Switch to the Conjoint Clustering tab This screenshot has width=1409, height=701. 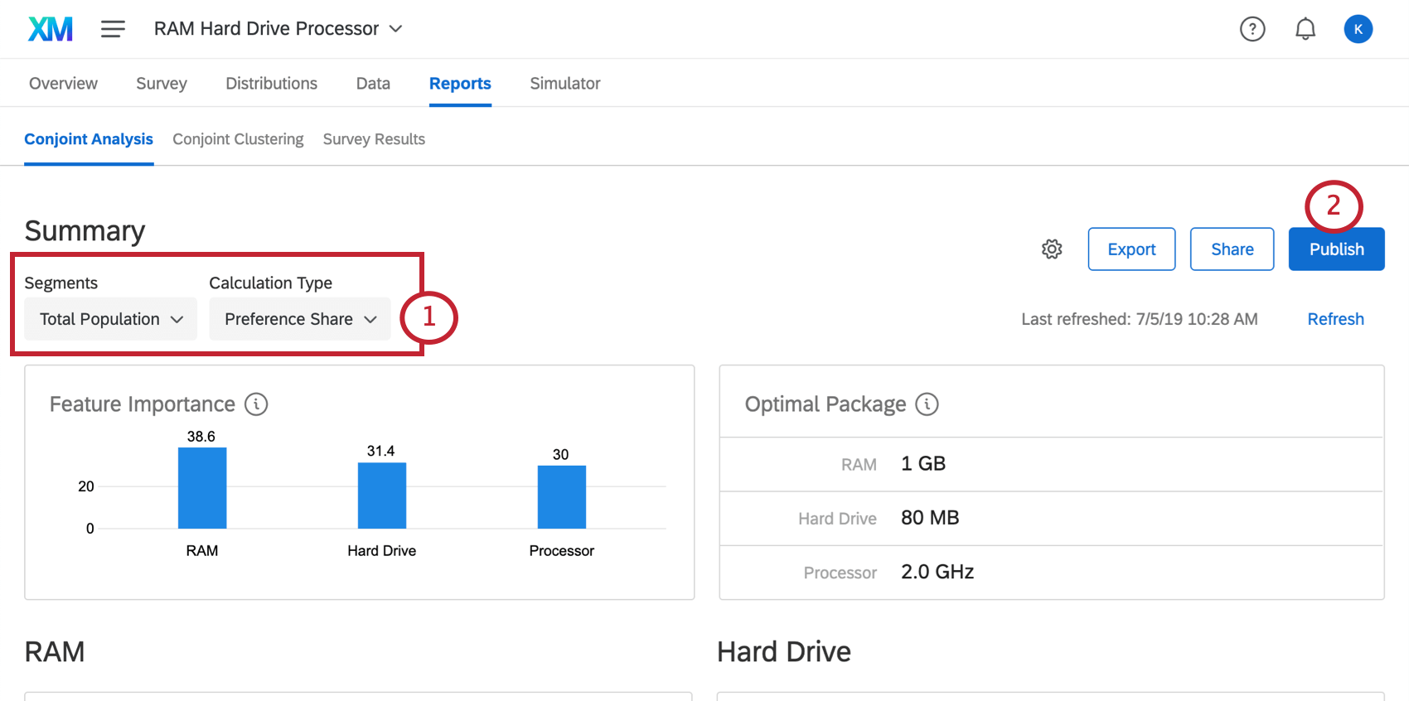(x=238, y=139)
